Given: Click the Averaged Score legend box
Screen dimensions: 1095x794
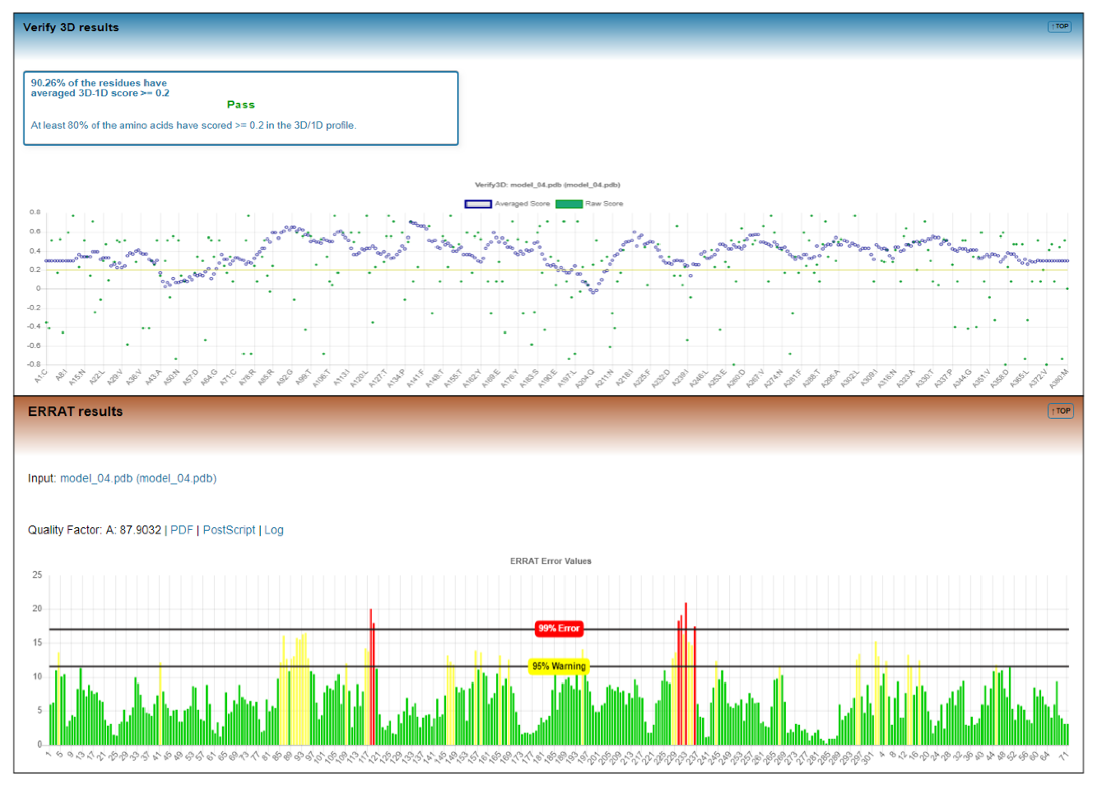Looking at the screenshot, I should tap(478, 204).
